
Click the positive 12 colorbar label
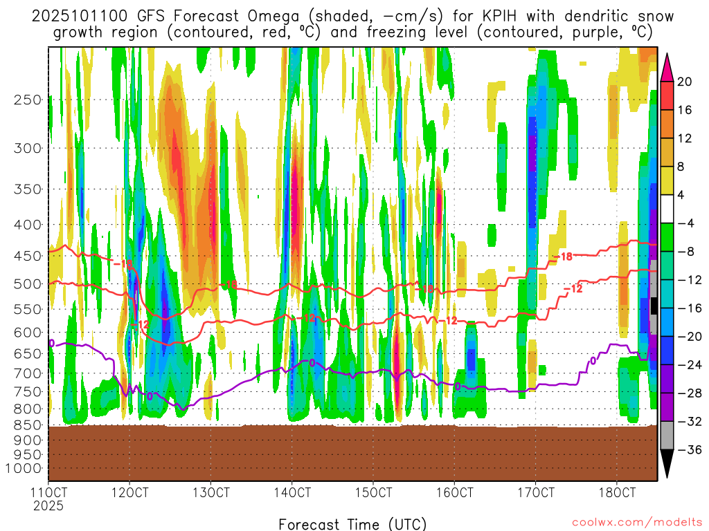point(685,138)
